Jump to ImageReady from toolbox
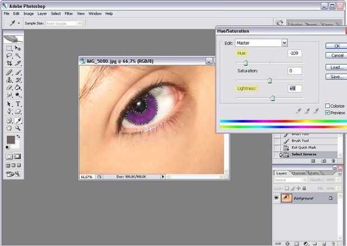347x246 pixels. [x=13, y=174]
